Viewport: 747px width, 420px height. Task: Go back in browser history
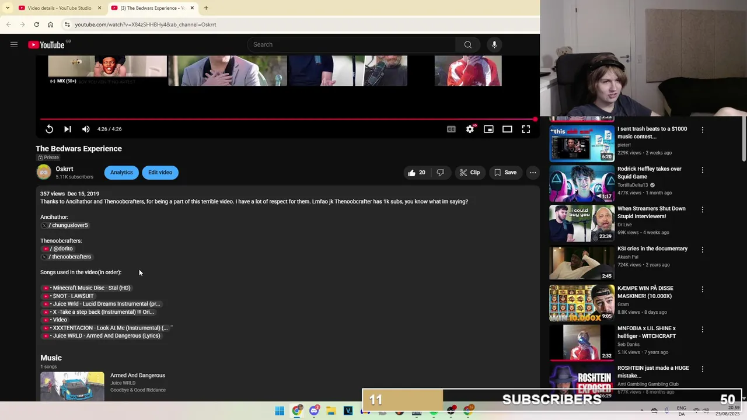[8, 24]
